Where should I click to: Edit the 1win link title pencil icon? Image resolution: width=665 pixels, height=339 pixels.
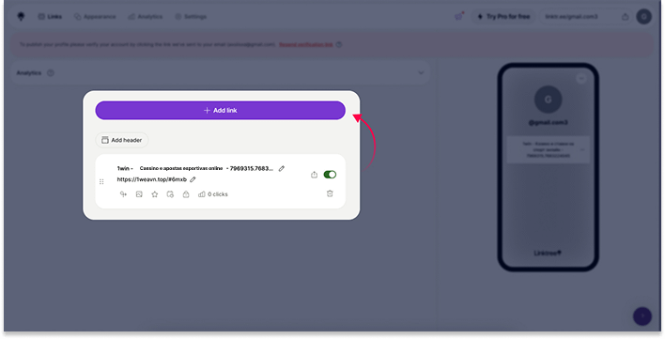tap(282, 169)
